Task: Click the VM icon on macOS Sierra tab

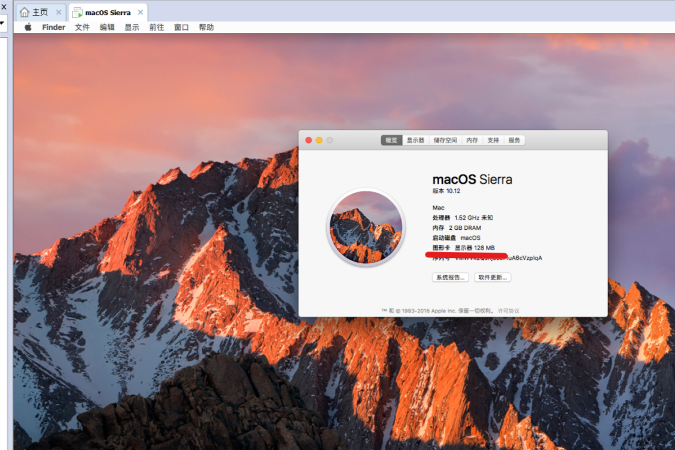Action: click(x=77, y=13)
